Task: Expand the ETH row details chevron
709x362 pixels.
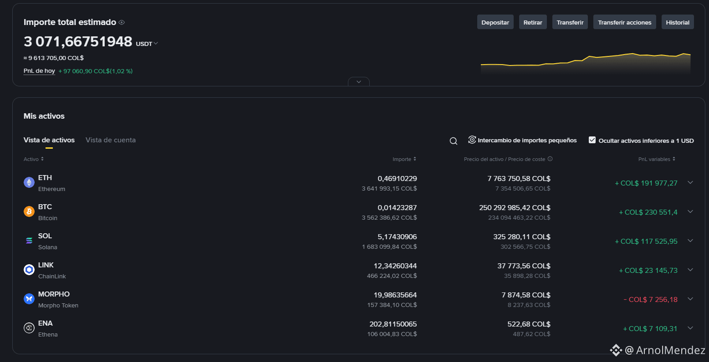Action: pos(690,182)
